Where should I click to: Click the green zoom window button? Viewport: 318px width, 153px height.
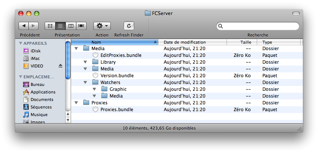pyautogui.click(x=37, y=14)
